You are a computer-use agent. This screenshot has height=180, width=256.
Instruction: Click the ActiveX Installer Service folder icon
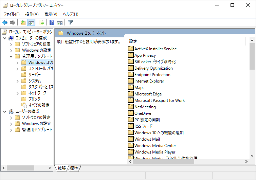(131, 49)
